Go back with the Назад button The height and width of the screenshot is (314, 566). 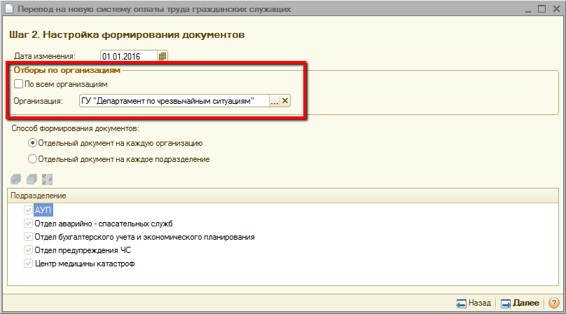(x=474, y=303)
